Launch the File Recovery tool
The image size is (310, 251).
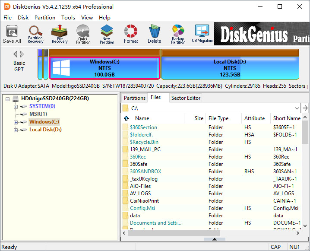pos(60,34)
